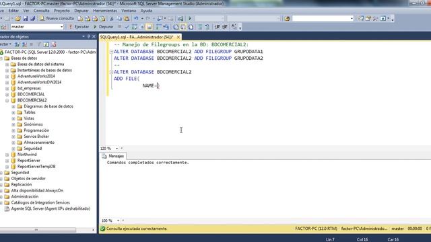Viewport: 431px width, 242px height.
Task: Click the Copy icon in the toolbar
Action: click(x=119, y=19)
